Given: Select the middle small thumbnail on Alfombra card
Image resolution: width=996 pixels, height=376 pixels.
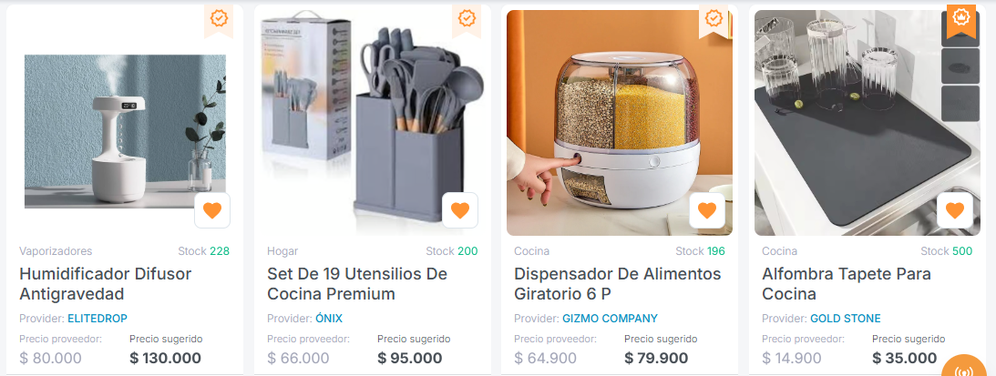Looking at the screenshot, I should pyautogui.click(x=960, y=66).
